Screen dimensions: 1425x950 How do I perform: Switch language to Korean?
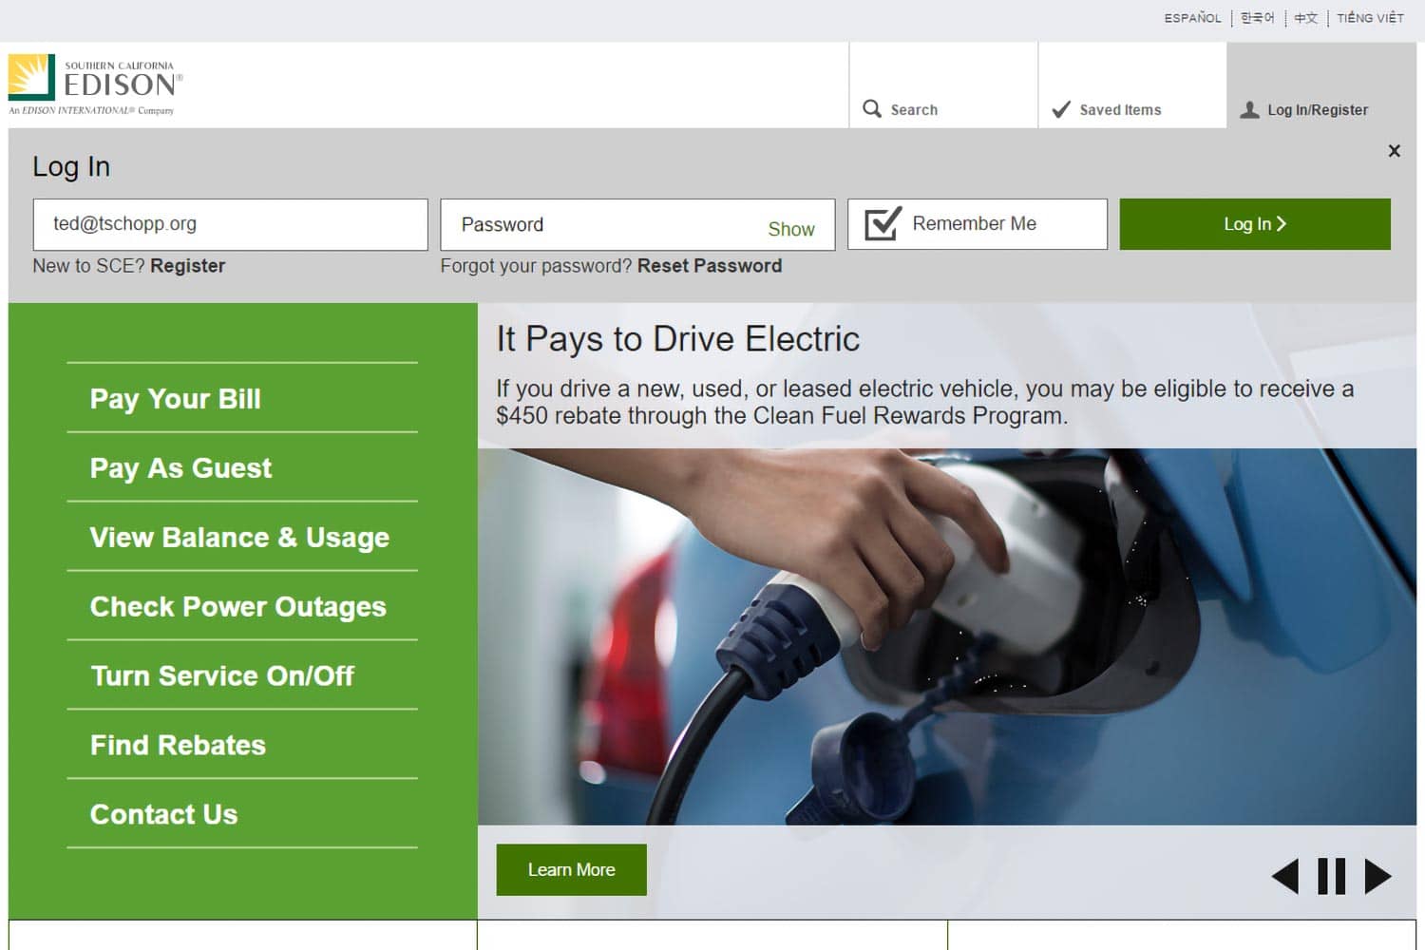point(1257,18)
